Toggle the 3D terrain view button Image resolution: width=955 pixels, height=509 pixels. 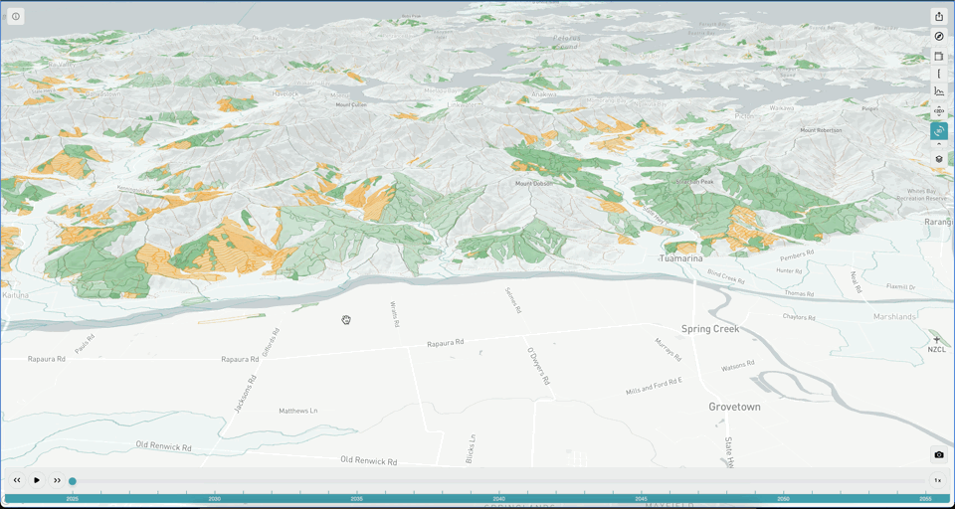tap(939, 131)
